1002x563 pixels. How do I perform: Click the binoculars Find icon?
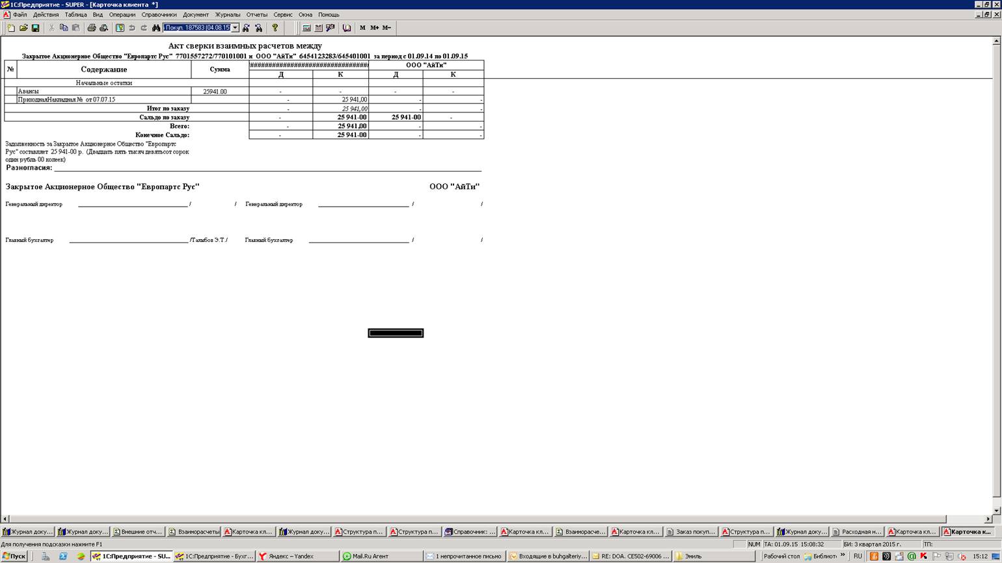pyautogui.click(x=156, y=28)
